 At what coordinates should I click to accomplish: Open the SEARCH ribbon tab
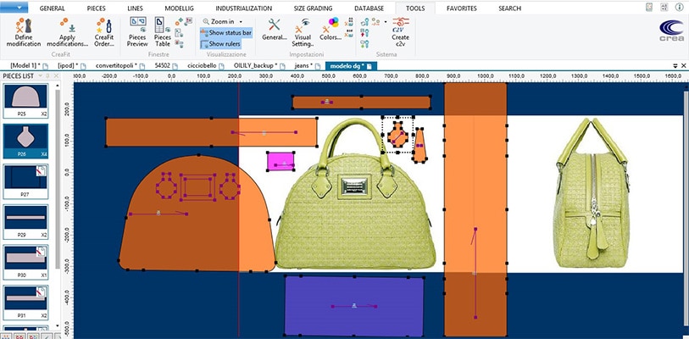click(509, 8)
